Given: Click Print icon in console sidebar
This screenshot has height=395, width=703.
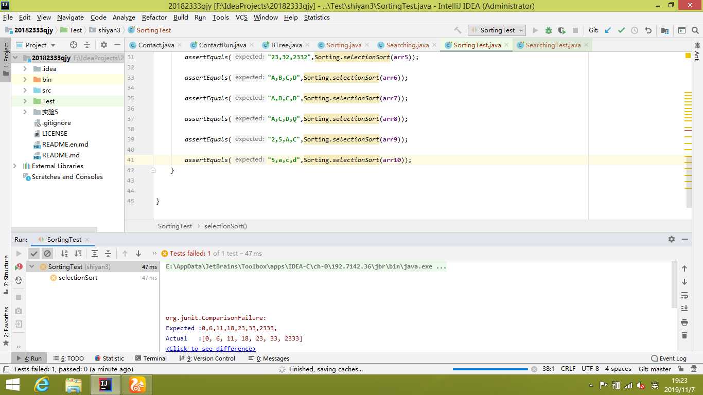Looking at the screenshot, I should pyautogui.click(x=684, y=322).
